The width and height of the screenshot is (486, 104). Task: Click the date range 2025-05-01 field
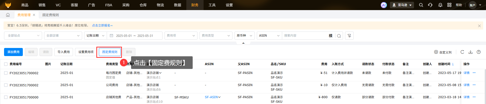(124, 36)
